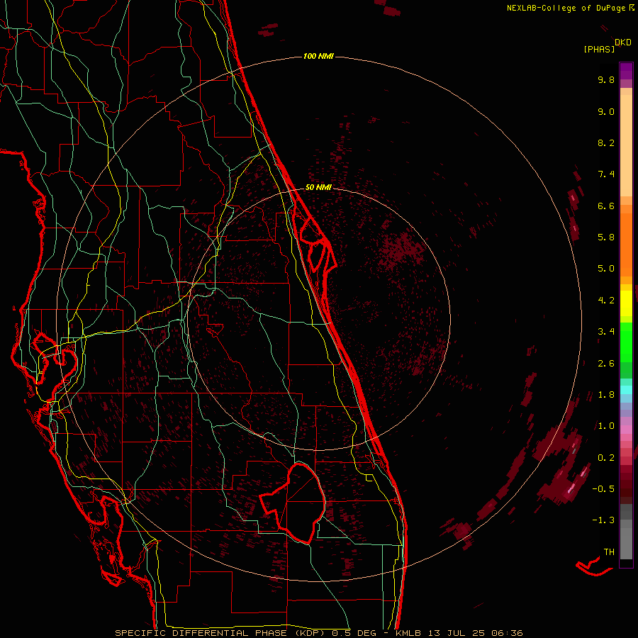Click the -1.3 value on the scale

click(x=603, y=520)
